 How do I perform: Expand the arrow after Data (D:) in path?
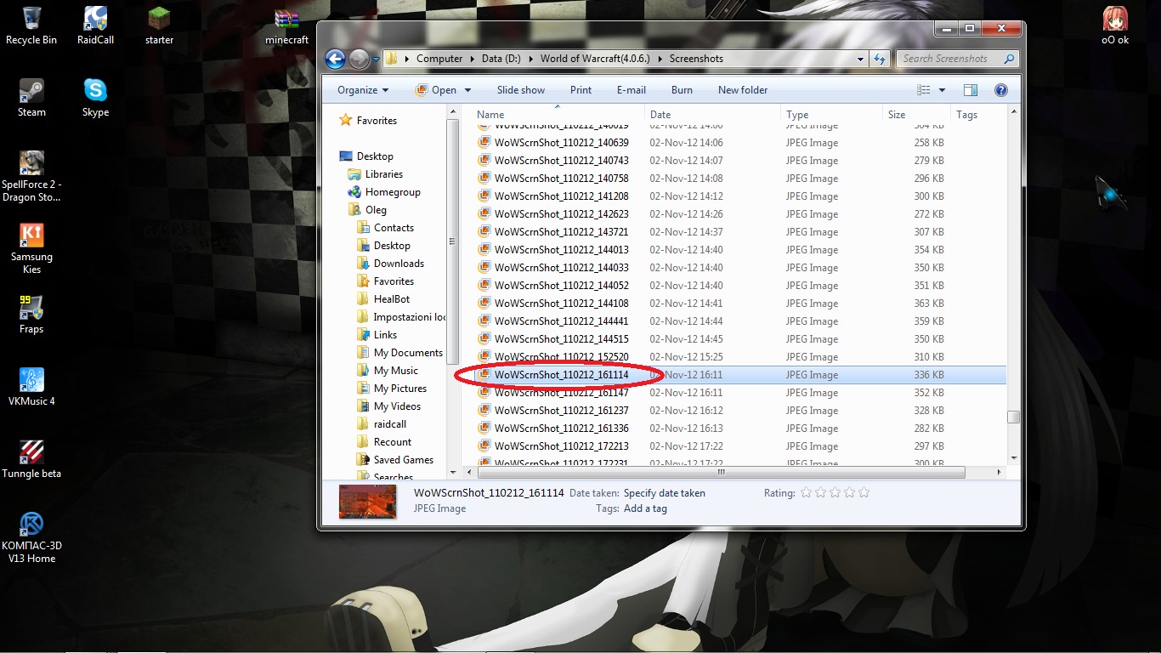click(532, 59)
